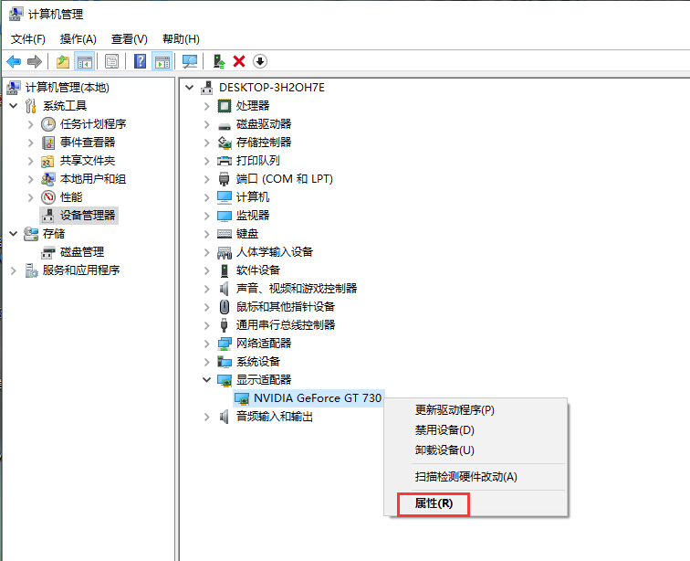Screen dimensions: 690x561
Task: Click the properties sheet toolbar icon
Action: [111, 61]
